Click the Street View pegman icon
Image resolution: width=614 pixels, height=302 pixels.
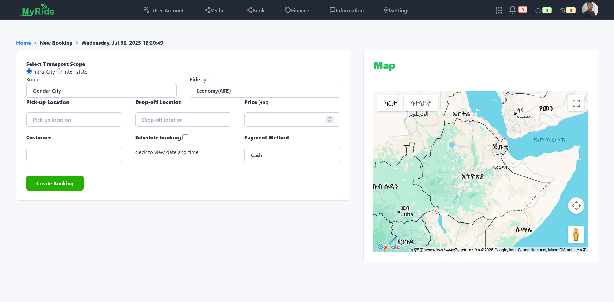tap(576, 235)
